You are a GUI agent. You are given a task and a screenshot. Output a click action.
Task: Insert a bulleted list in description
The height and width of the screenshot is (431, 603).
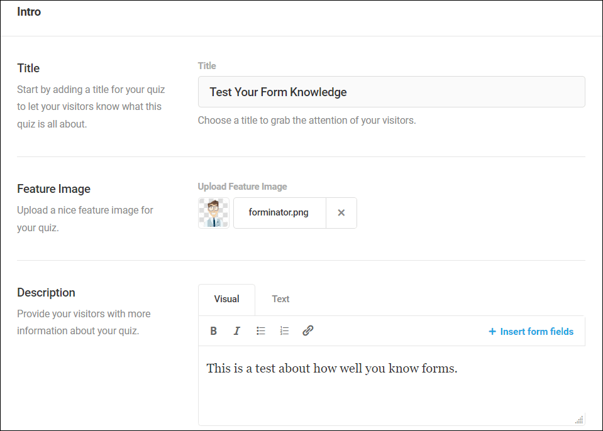click(x=261, y=330)
